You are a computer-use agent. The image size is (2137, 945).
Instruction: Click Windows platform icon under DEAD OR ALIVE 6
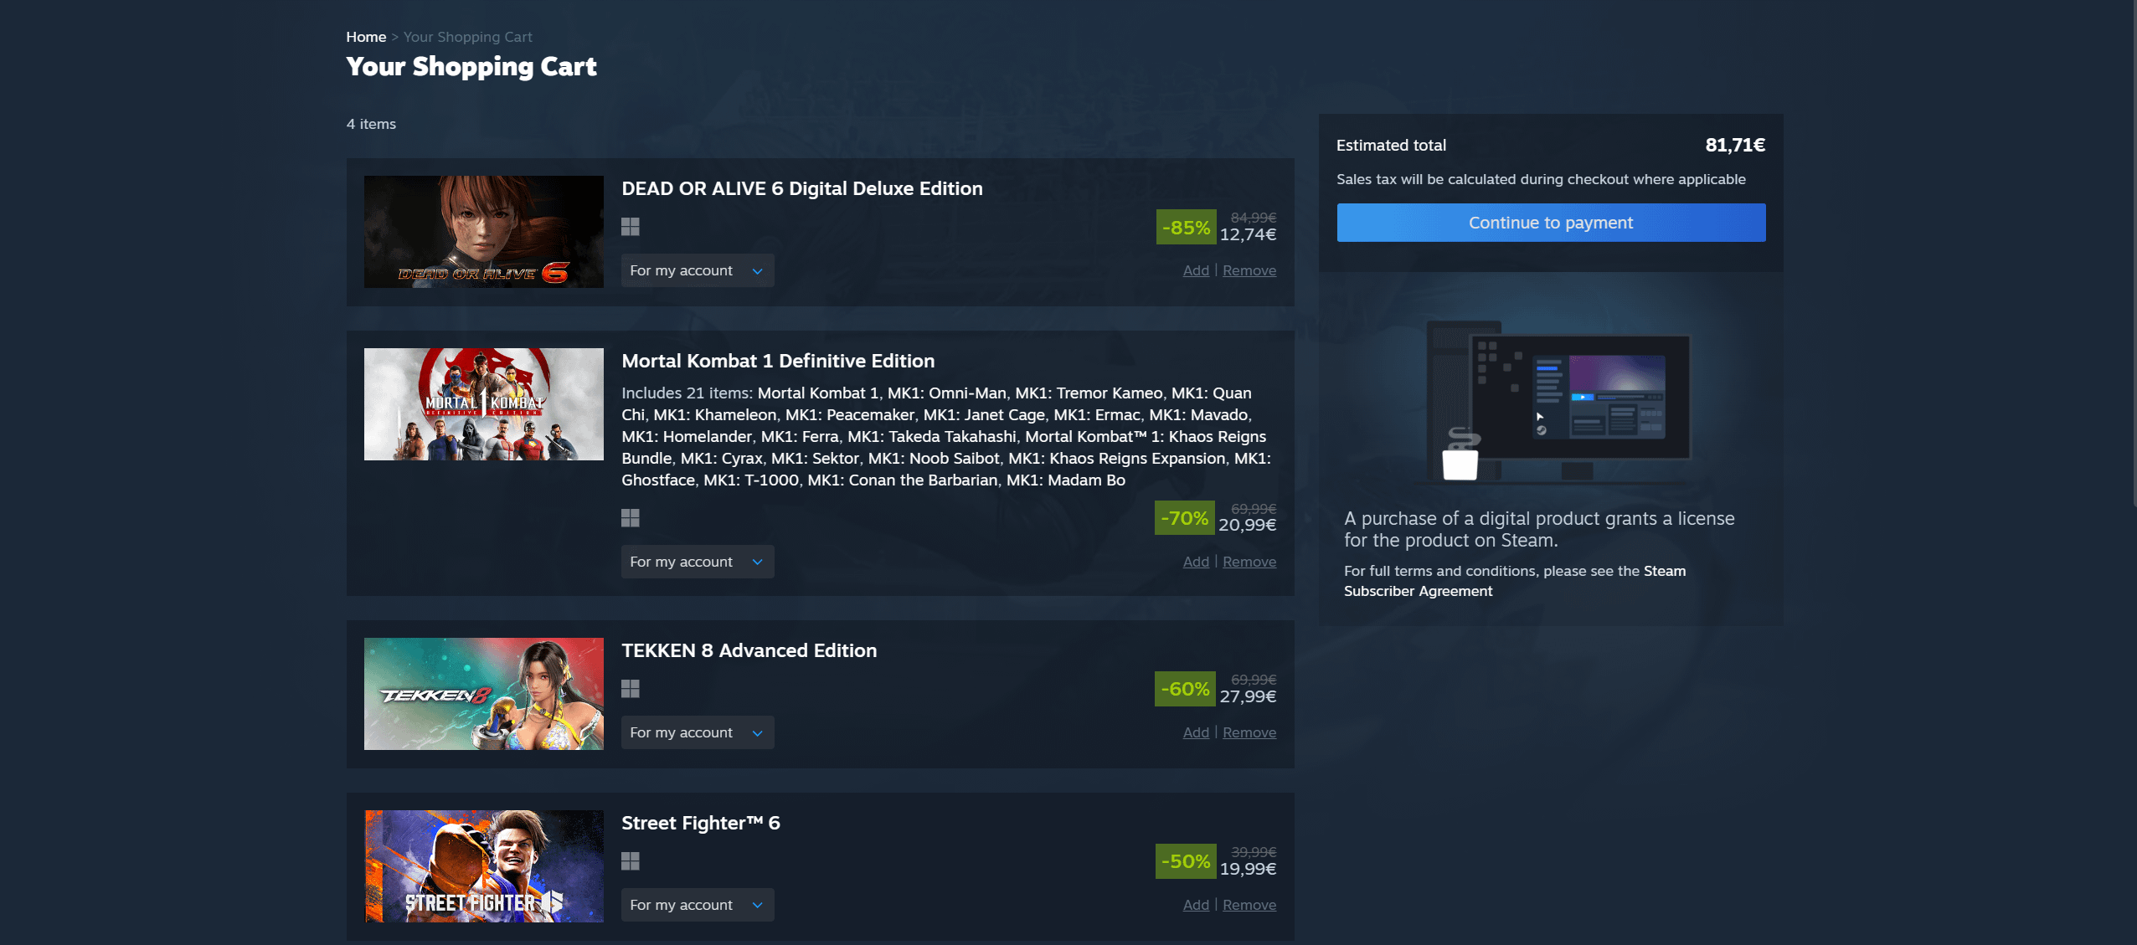point(631,227)
